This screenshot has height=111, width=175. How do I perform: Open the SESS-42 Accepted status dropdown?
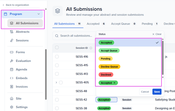pyautogui.click(x=106, y=100)
